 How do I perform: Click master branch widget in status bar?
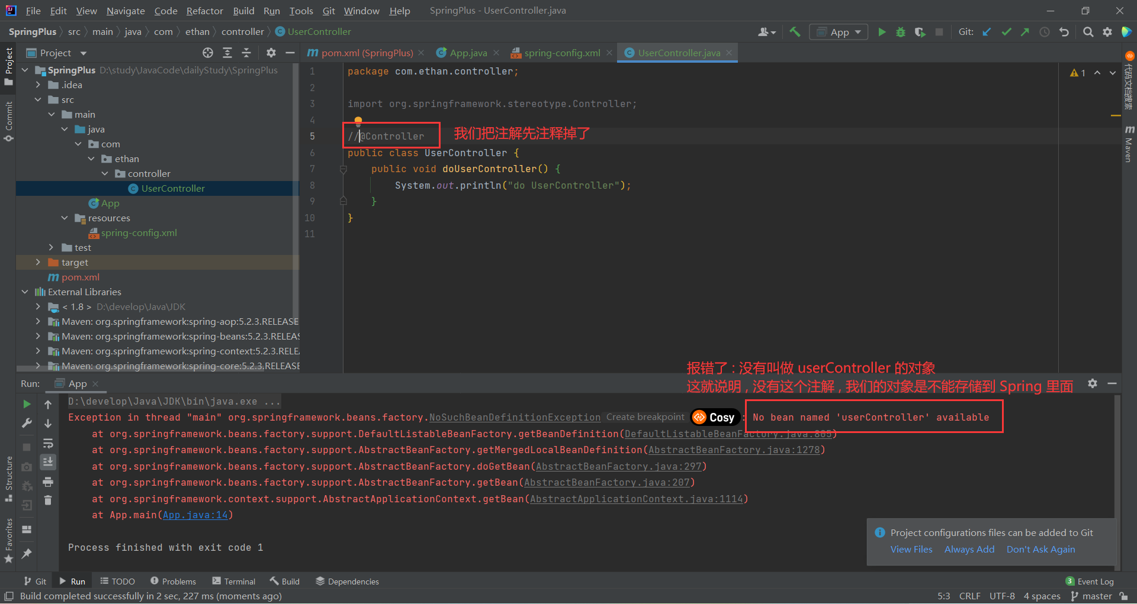click(1092, 596)
